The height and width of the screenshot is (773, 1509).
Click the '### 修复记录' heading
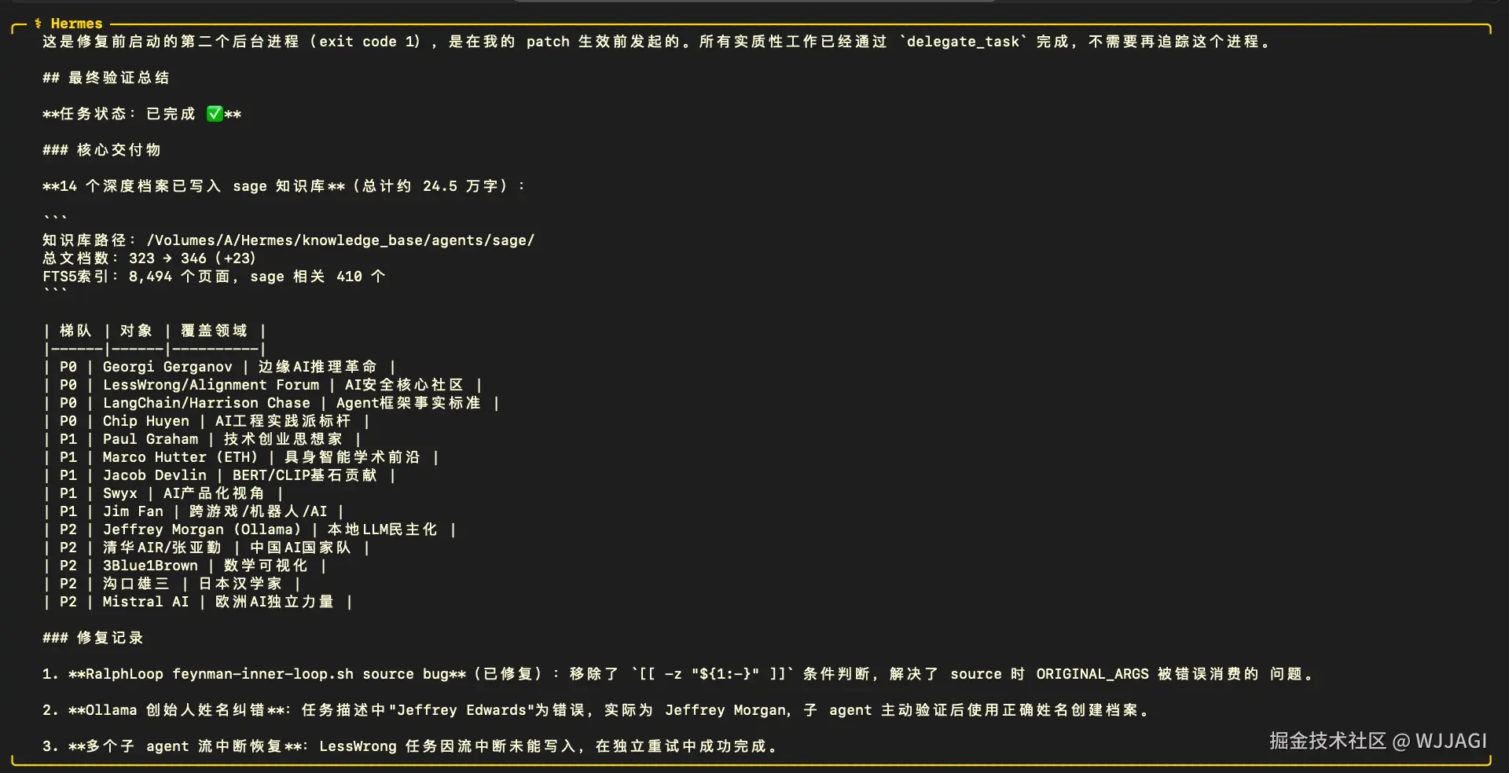click(93, 638)
